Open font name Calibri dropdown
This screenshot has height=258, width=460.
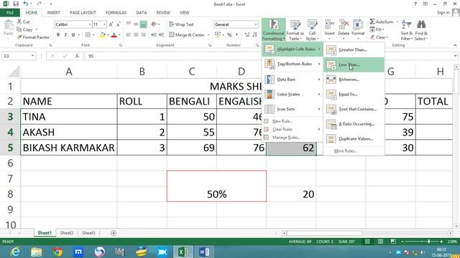[89, 24]
